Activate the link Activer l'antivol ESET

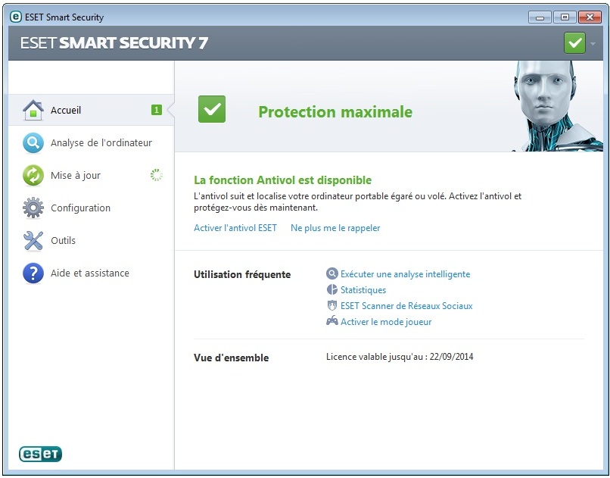pyautogui.click(x=235, y=228)
